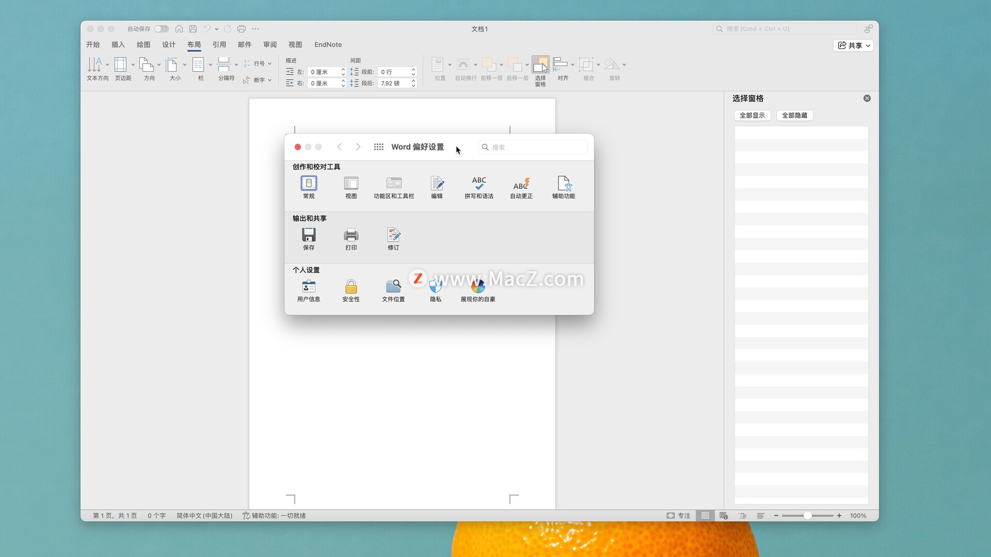Click the 段后 7.92 磅 spacing field

pyautogui.click(x=394, y=83)
